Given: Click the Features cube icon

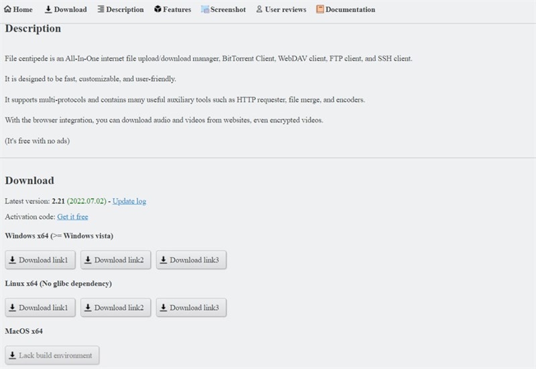Looking at the screenshot, I should pos(157,9).
